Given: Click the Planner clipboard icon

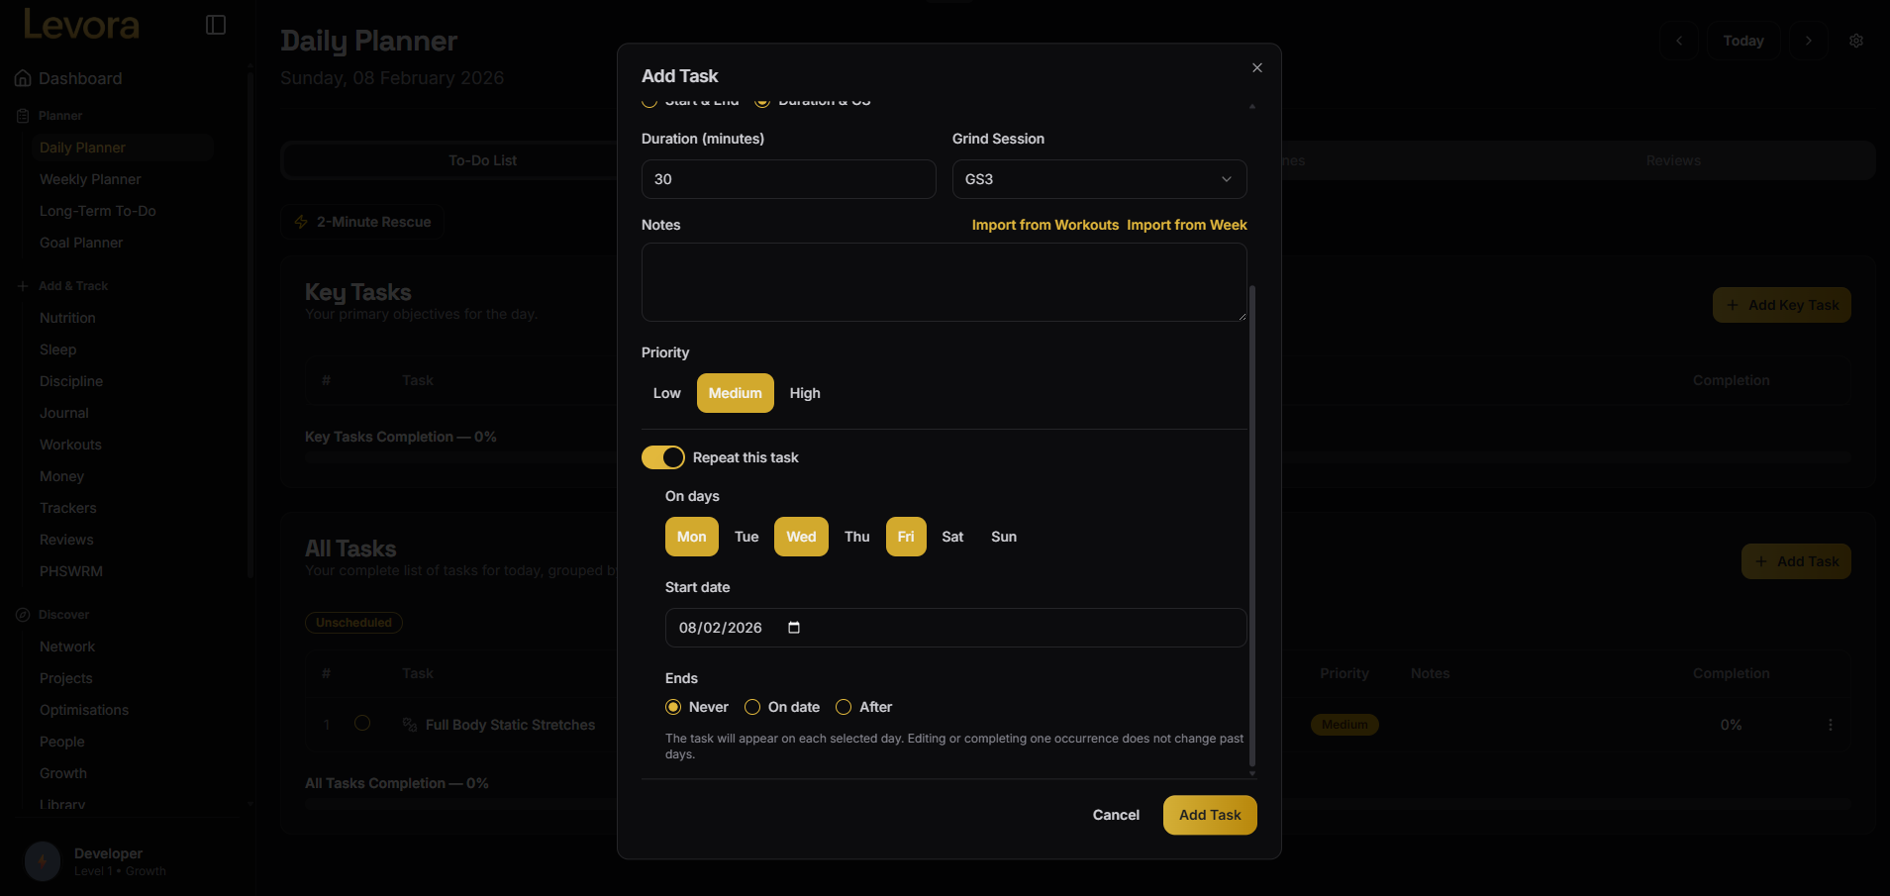Looking at the screenshot, I should [22, 115].
